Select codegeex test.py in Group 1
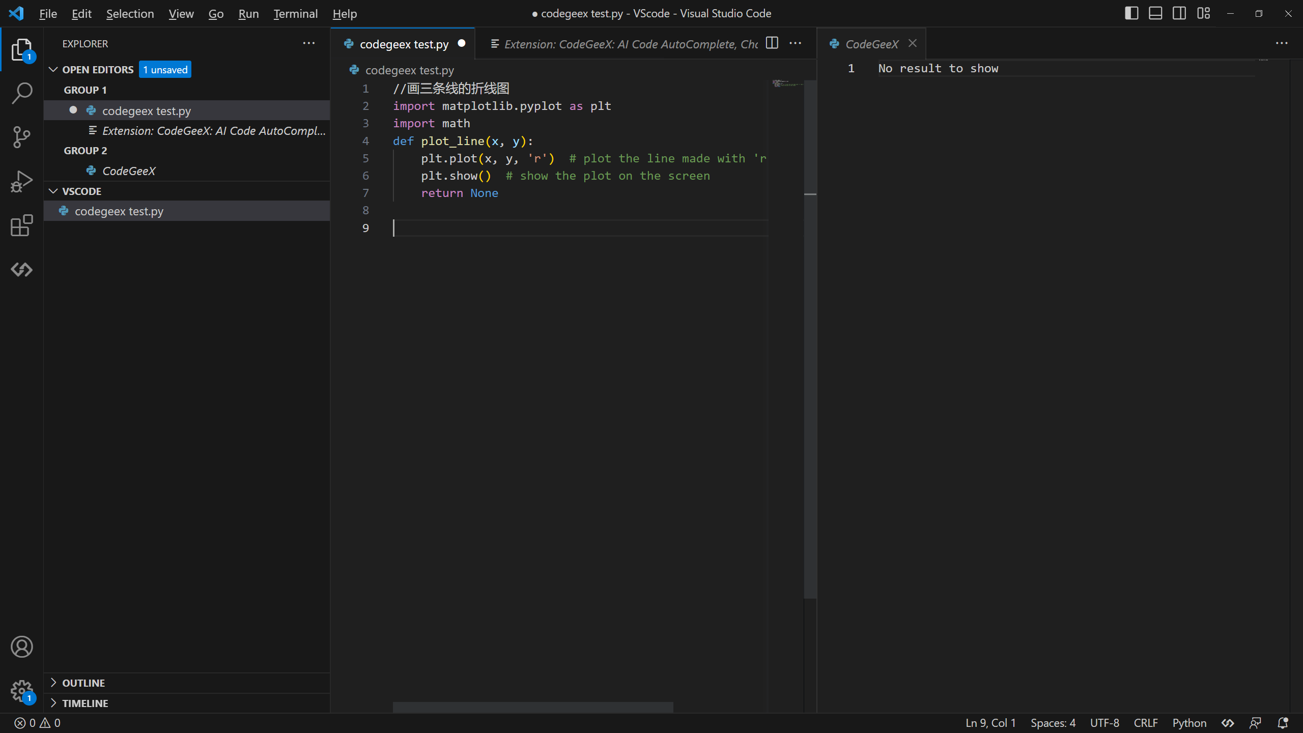The height and width of the screenshot is (733, 1303). pos(186,110)
